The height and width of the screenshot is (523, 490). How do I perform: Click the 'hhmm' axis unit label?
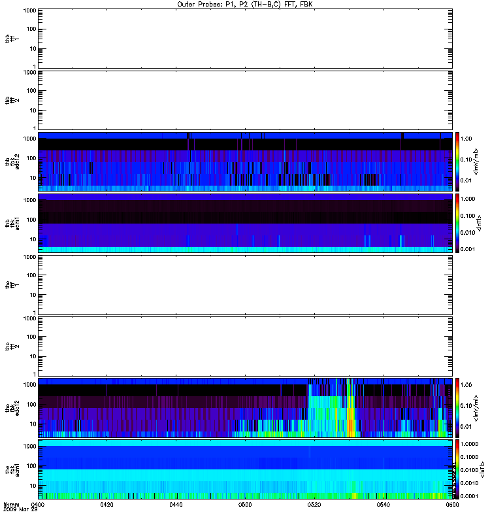(11, 505)
